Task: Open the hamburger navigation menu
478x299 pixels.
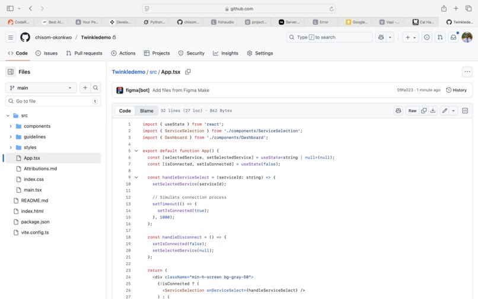Action: click(x=11, y=37)
